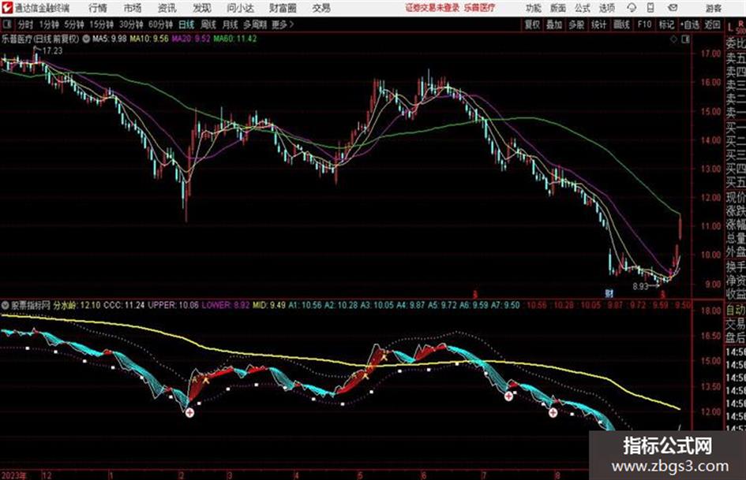Screen dimensions: 746x480
Task: Switch to 分时 chart period
Action: pyautogui.click(x=25, y=24)
